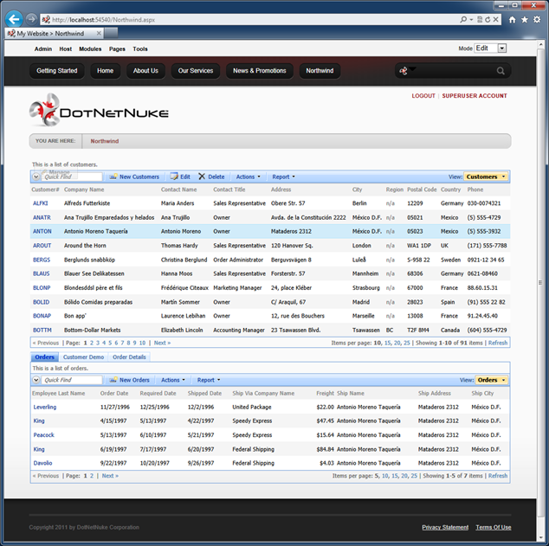Click the New Orders toolbar icon
The height and width of the screenshot is (546, 549).
click(x=113, y=380)
